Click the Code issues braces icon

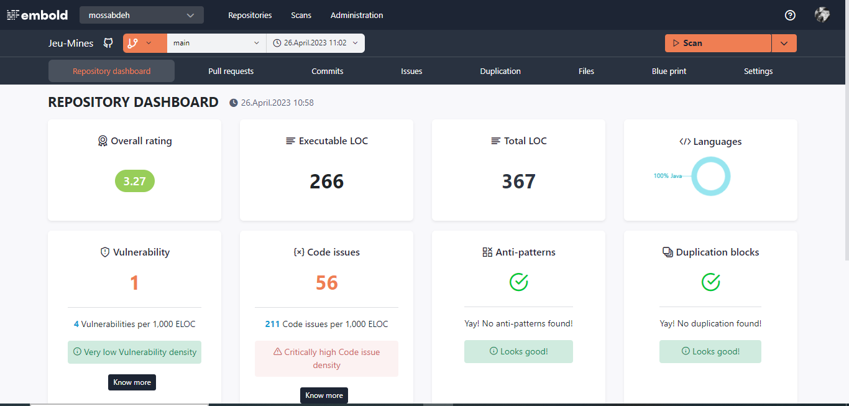click(298, 252)
